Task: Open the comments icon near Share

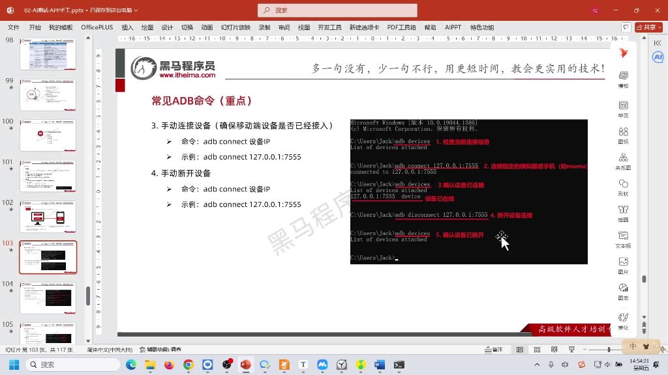Action: pyautogui.click(x=626, y=27)
